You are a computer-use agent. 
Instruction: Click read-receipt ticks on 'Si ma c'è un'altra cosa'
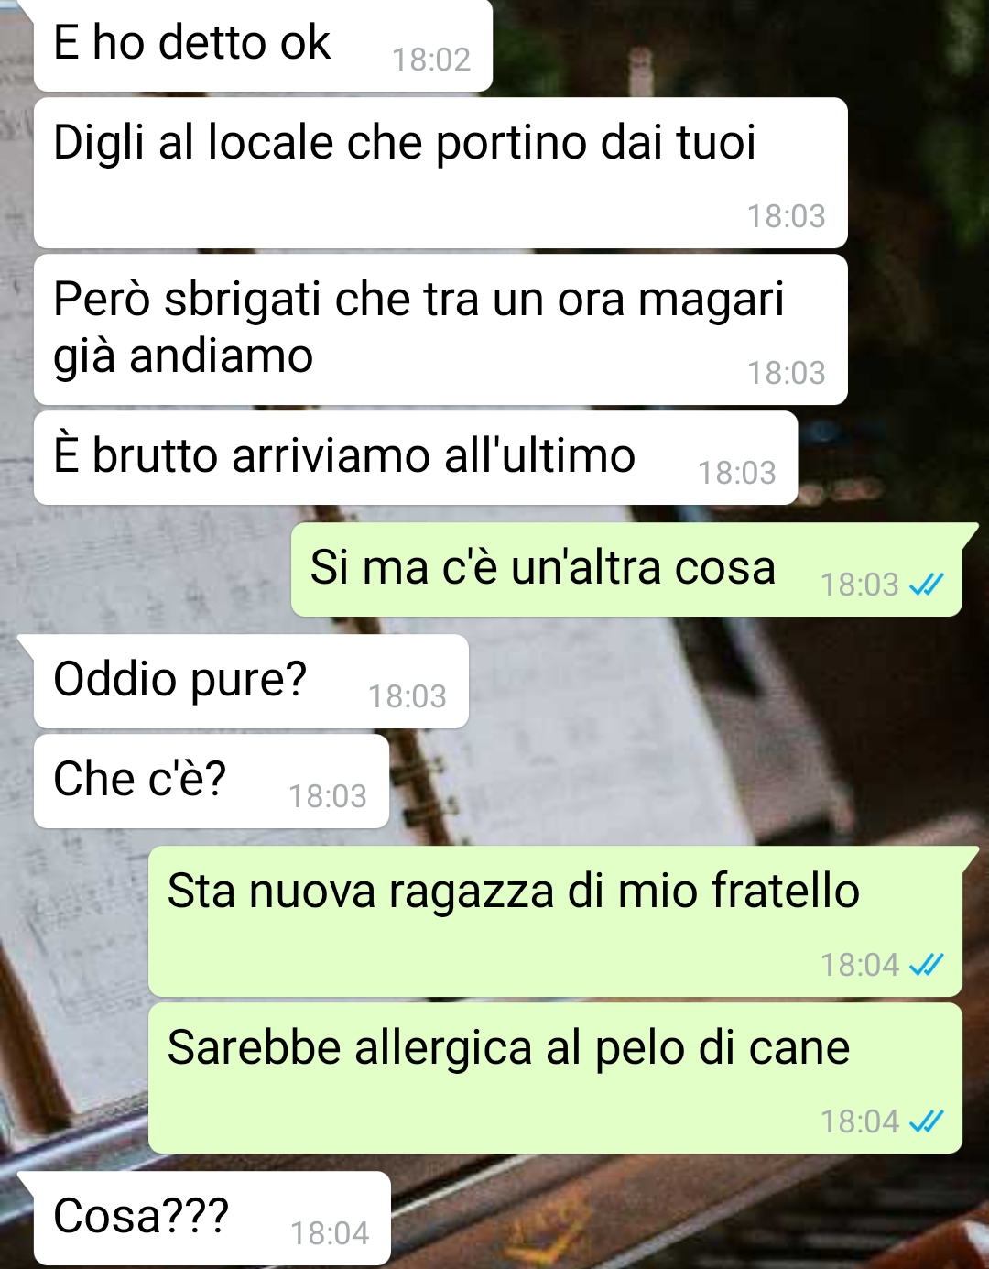[926, 585]
